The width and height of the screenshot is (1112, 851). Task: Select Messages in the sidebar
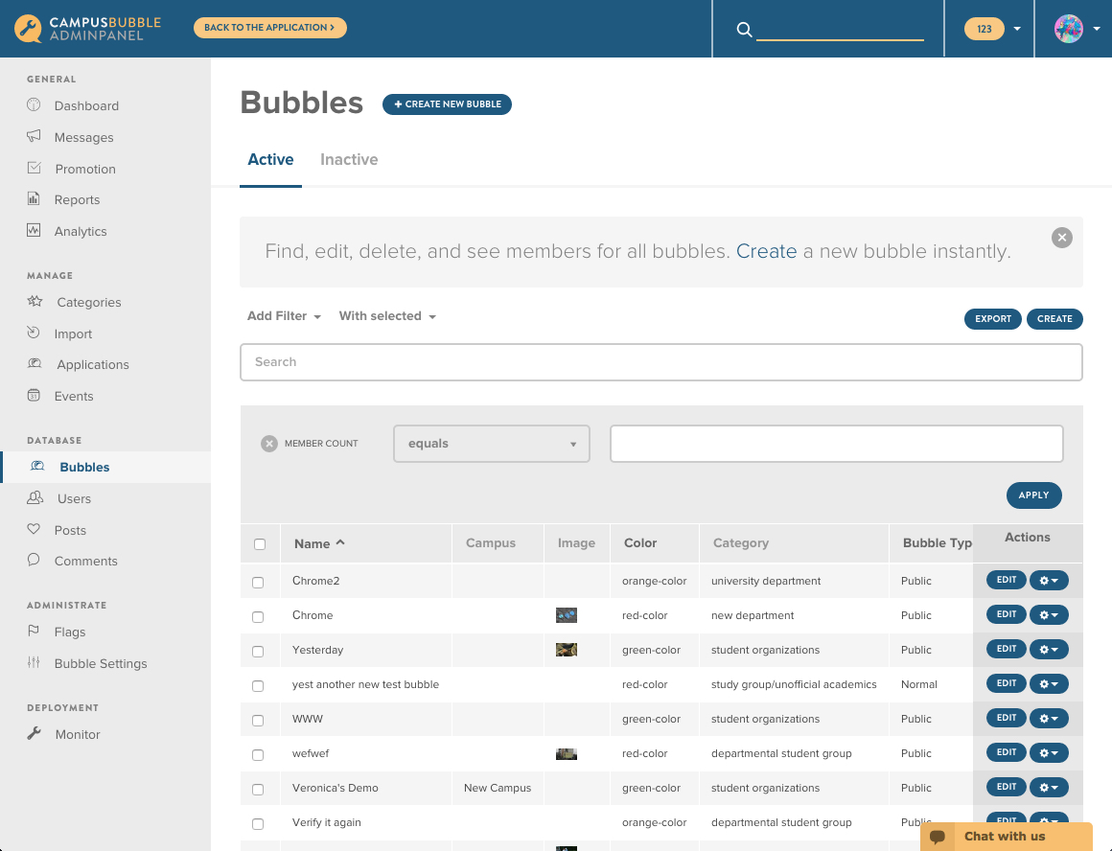(x=85, y=137)
